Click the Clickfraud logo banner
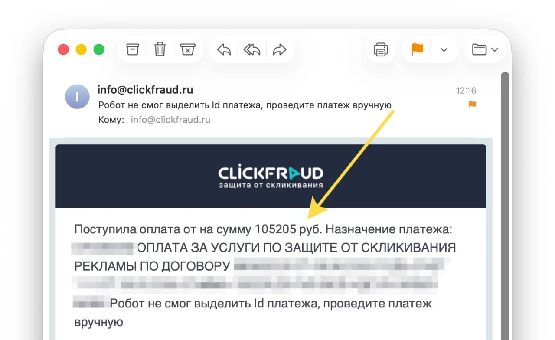555x340 pixels. tap(271, 177)
